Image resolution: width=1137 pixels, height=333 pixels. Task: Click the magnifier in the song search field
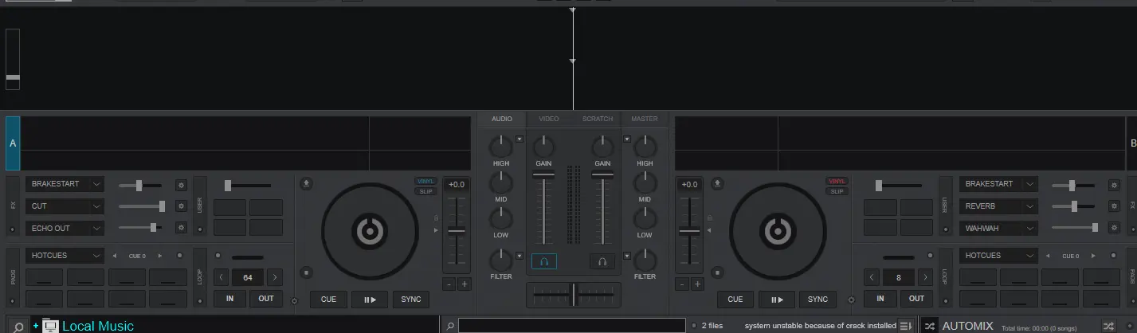[450, 326]
